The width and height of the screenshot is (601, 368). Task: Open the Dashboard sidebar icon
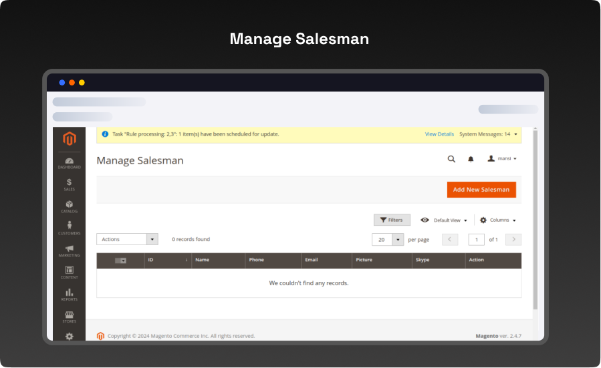click(x=70, y=162)
